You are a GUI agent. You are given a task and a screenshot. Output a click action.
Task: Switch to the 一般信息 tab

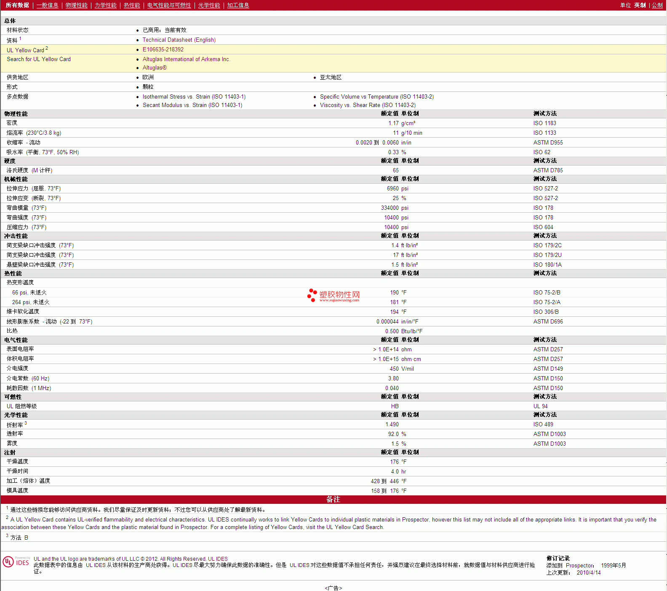pyautogui.click(x=47, y=5)
